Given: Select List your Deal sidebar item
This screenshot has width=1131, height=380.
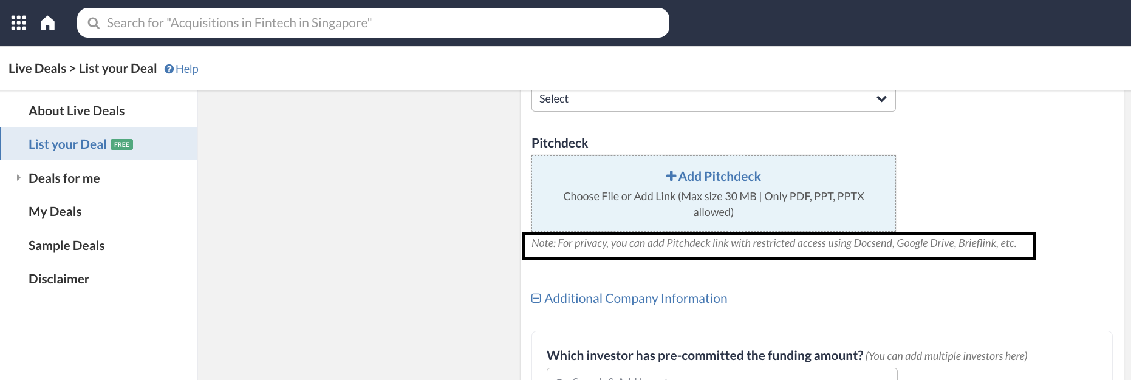Looking at the screenshot, I should [67, 144].
